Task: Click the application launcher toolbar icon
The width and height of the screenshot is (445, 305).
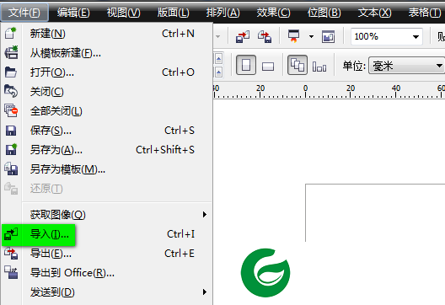Action: coord(294,36)
